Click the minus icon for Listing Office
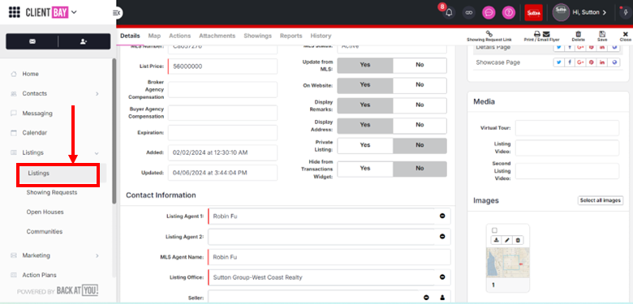The height and width of the screenshot is (304, 633). [442, 277]
